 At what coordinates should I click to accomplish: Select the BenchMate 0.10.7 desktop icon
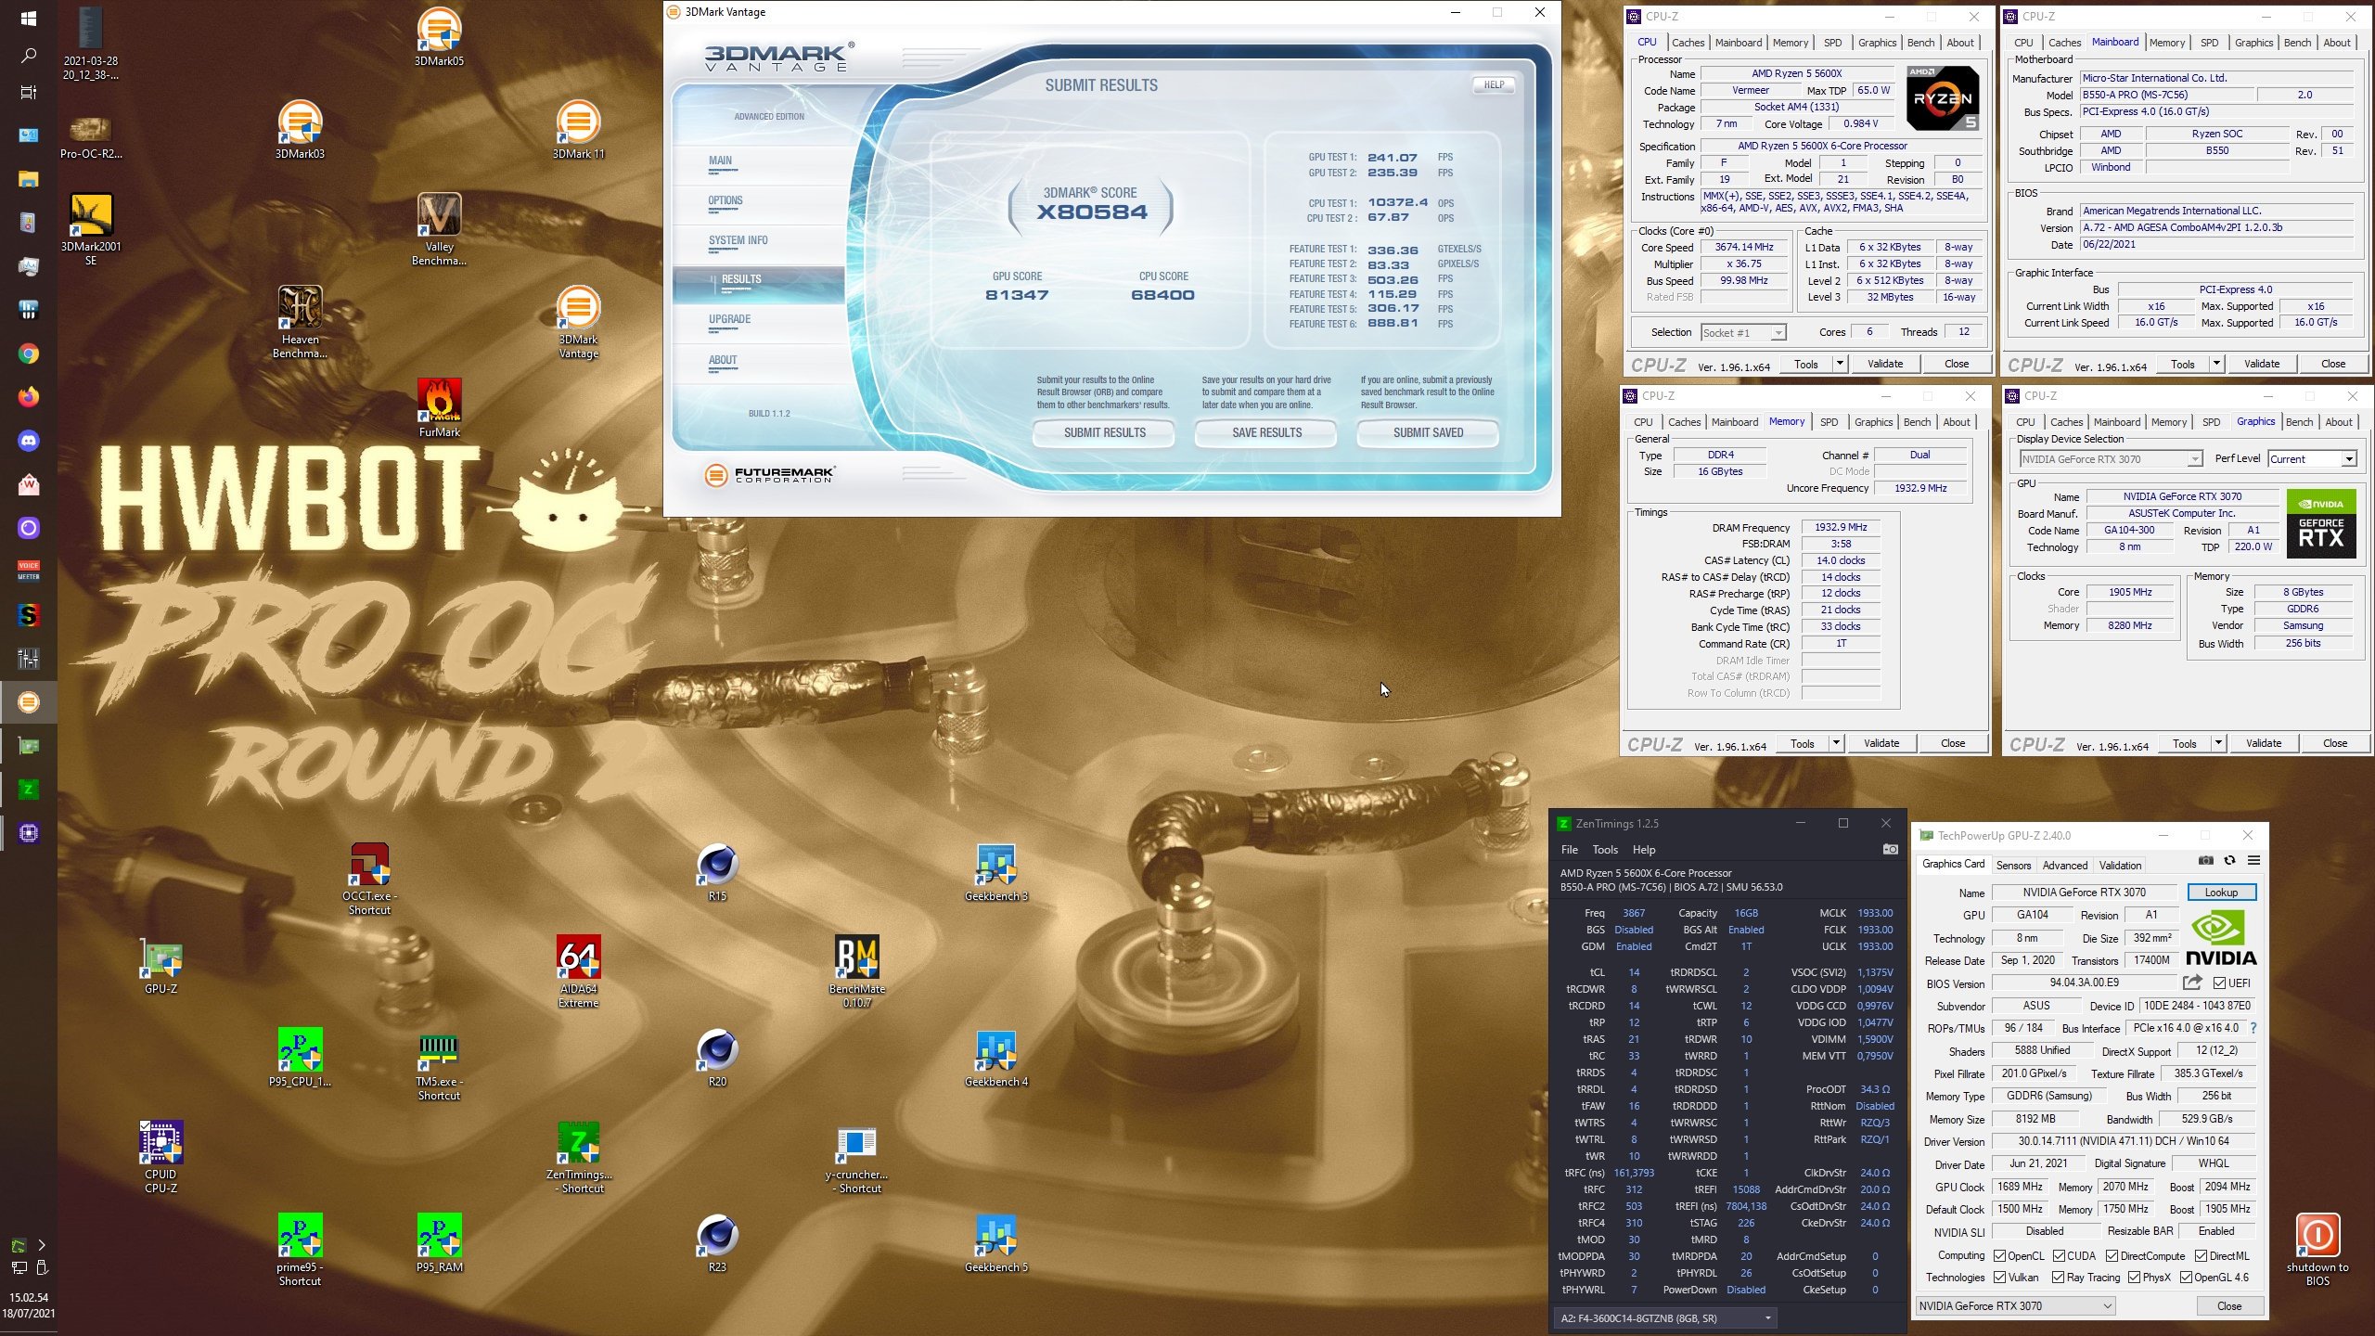tap(856, 971)
